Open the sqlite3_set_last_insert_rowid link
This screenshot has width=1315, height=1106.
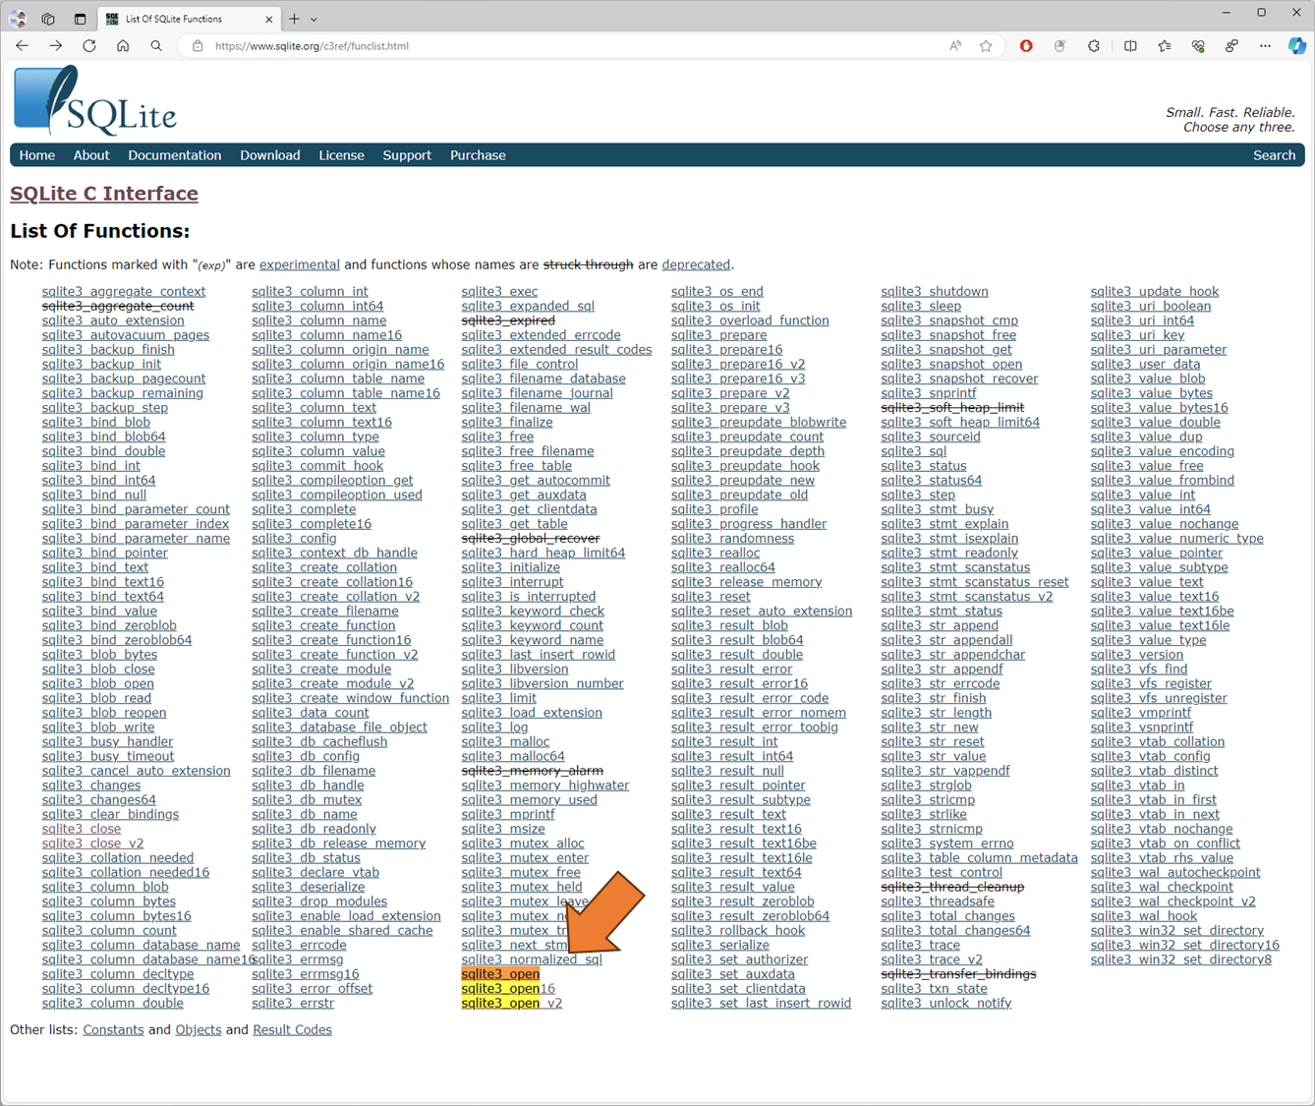[x=761, y=1004]
